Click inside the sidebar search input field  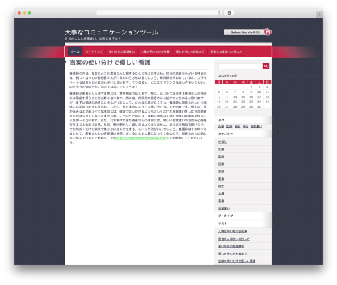coord(241,66)
